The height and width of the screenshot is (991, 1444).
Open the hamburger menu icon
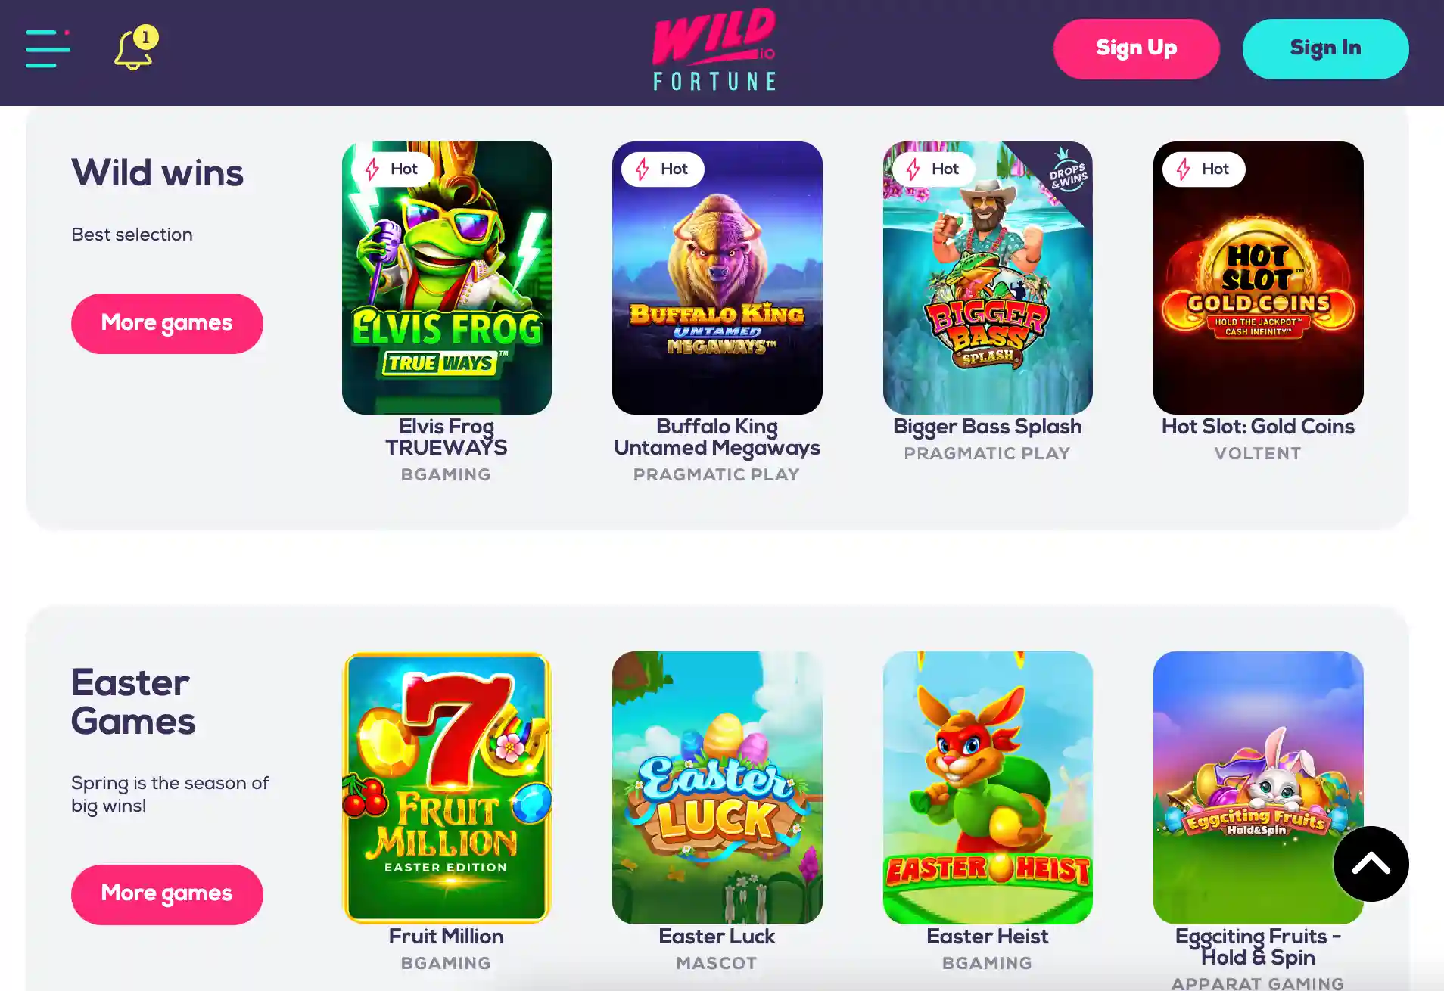pos(48,48)
